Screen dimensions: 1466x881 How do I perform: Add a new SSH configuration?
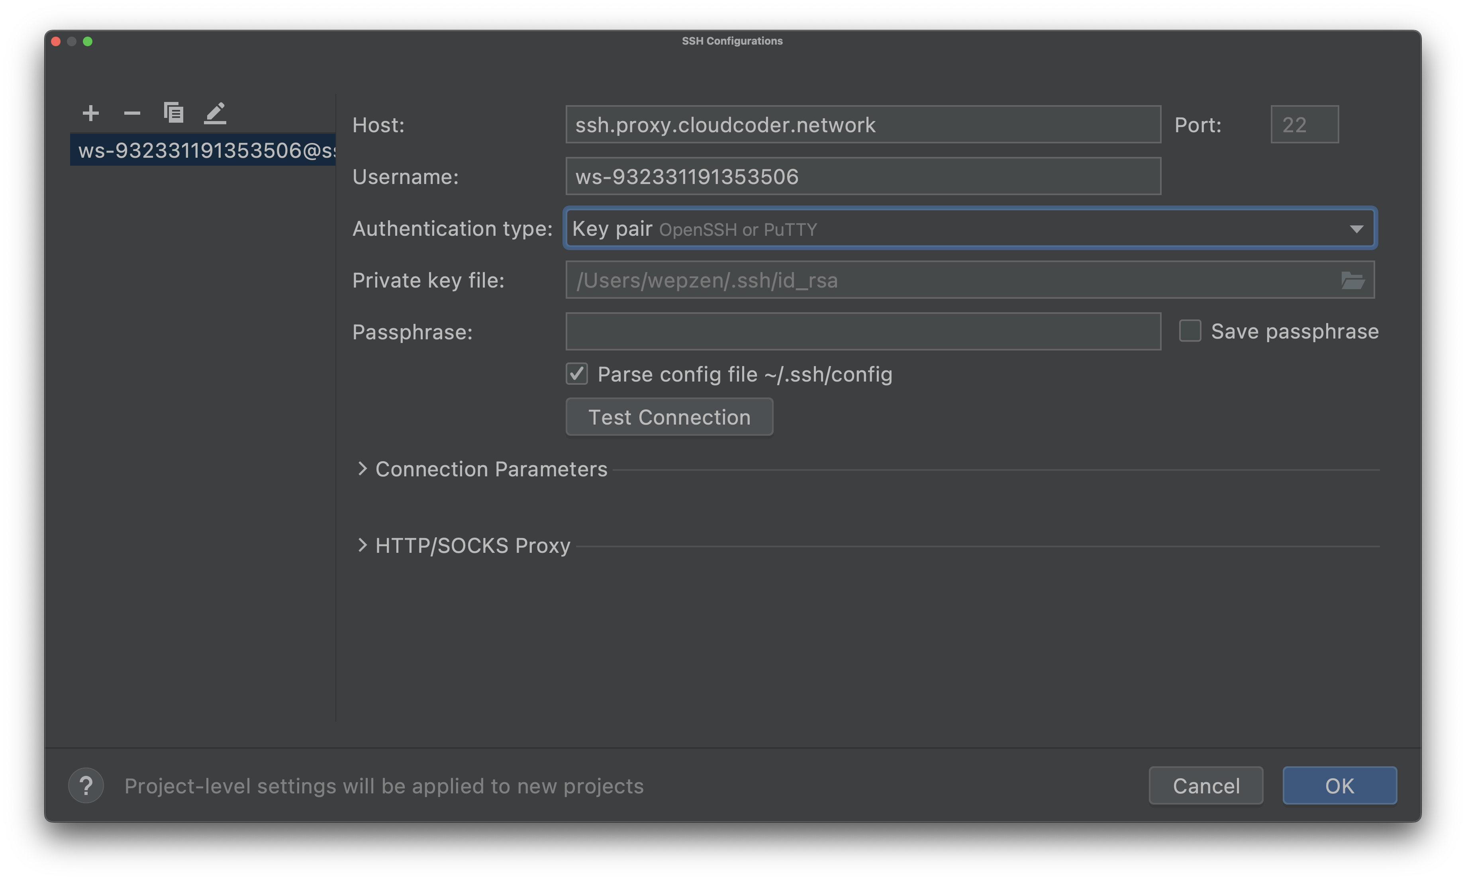point(90,113)
